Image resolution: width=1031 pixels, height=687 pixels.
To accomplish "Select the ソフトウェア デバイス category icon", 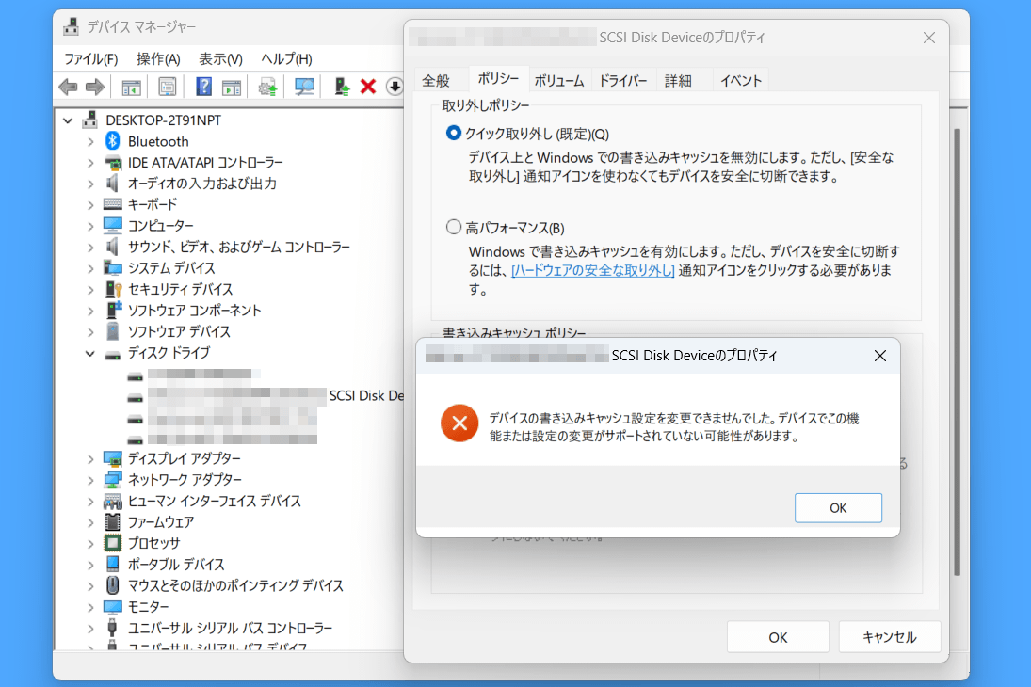I will pos(113,331).
